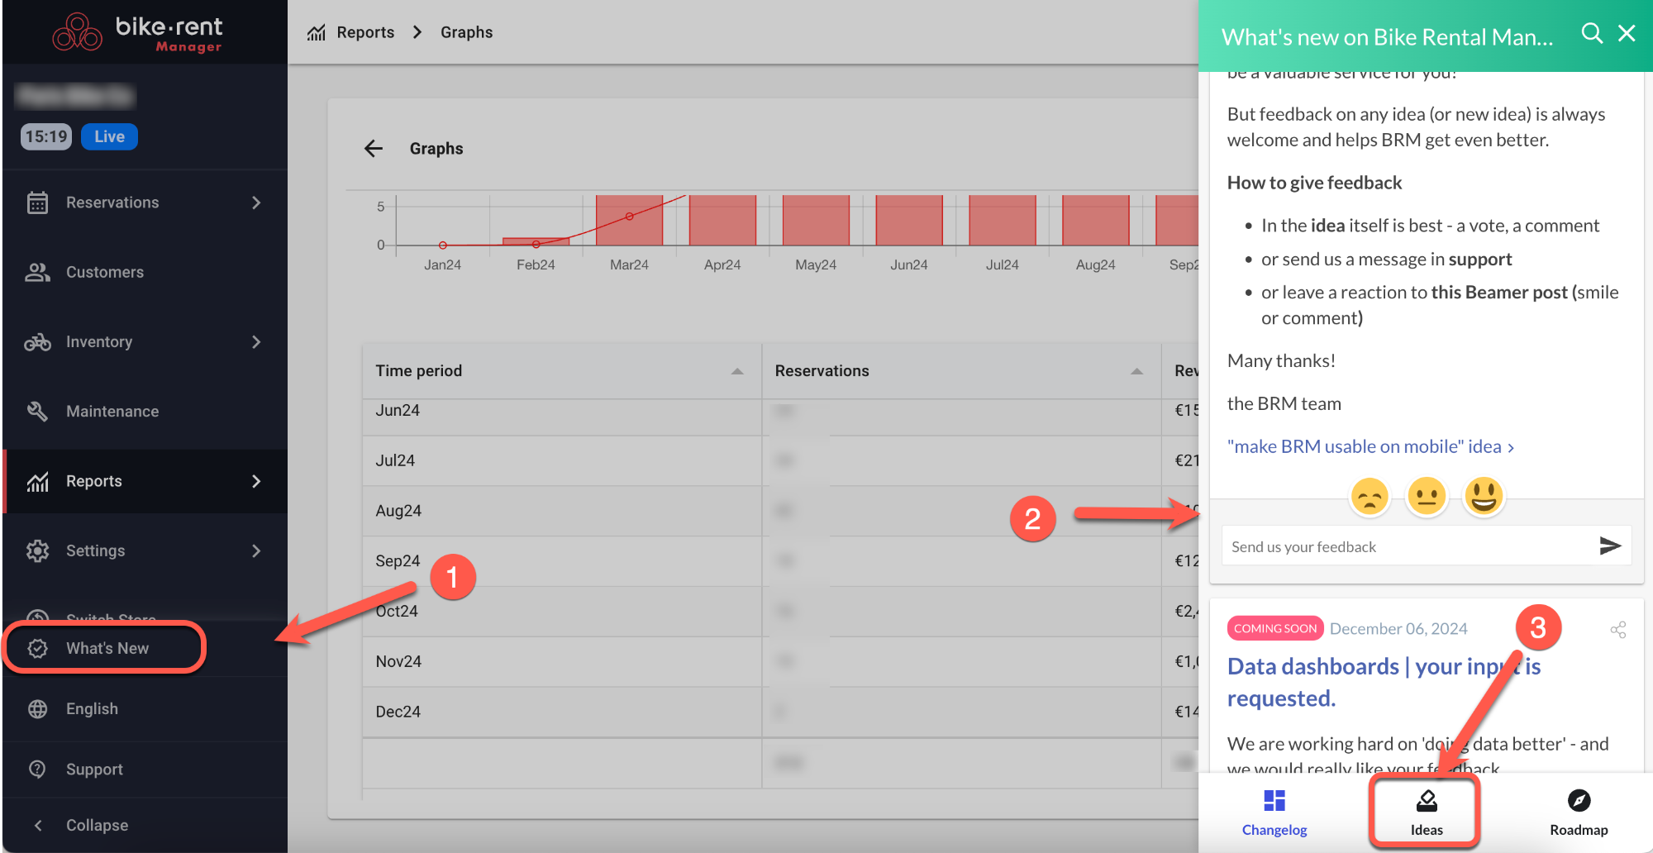Open What's New in the sidebar
The height and width of the screenshot is (853, 1653).
tap(106, 648)
